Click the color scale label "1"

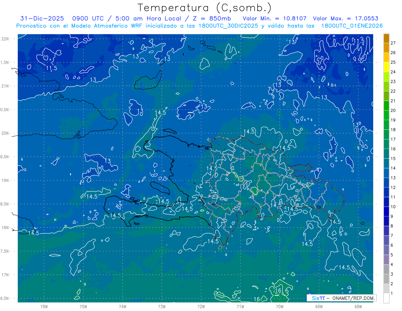(x=392, y=294)
